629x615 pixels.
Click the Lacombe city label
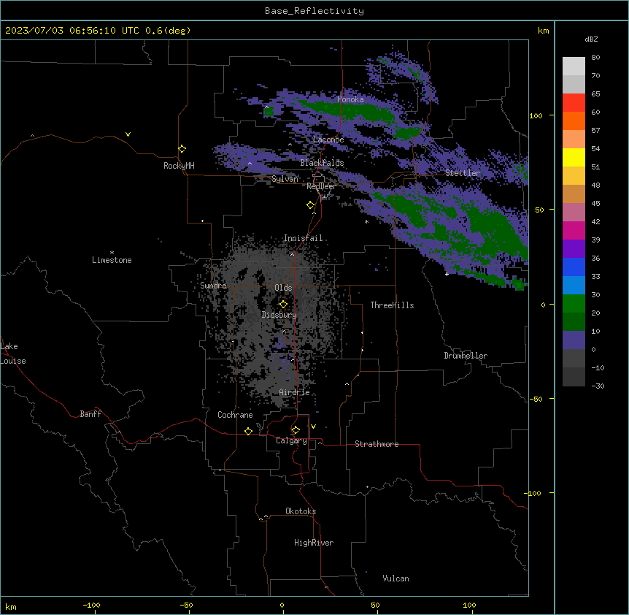click(328, 140)
